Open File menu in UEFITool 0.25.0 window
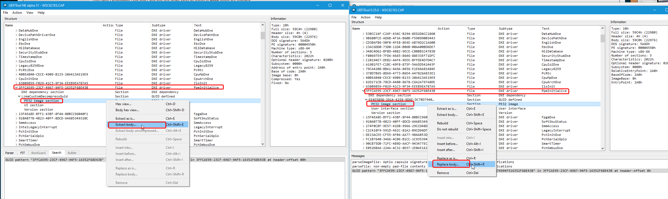This screenshot has width=668, height=199. click(354, 17)
